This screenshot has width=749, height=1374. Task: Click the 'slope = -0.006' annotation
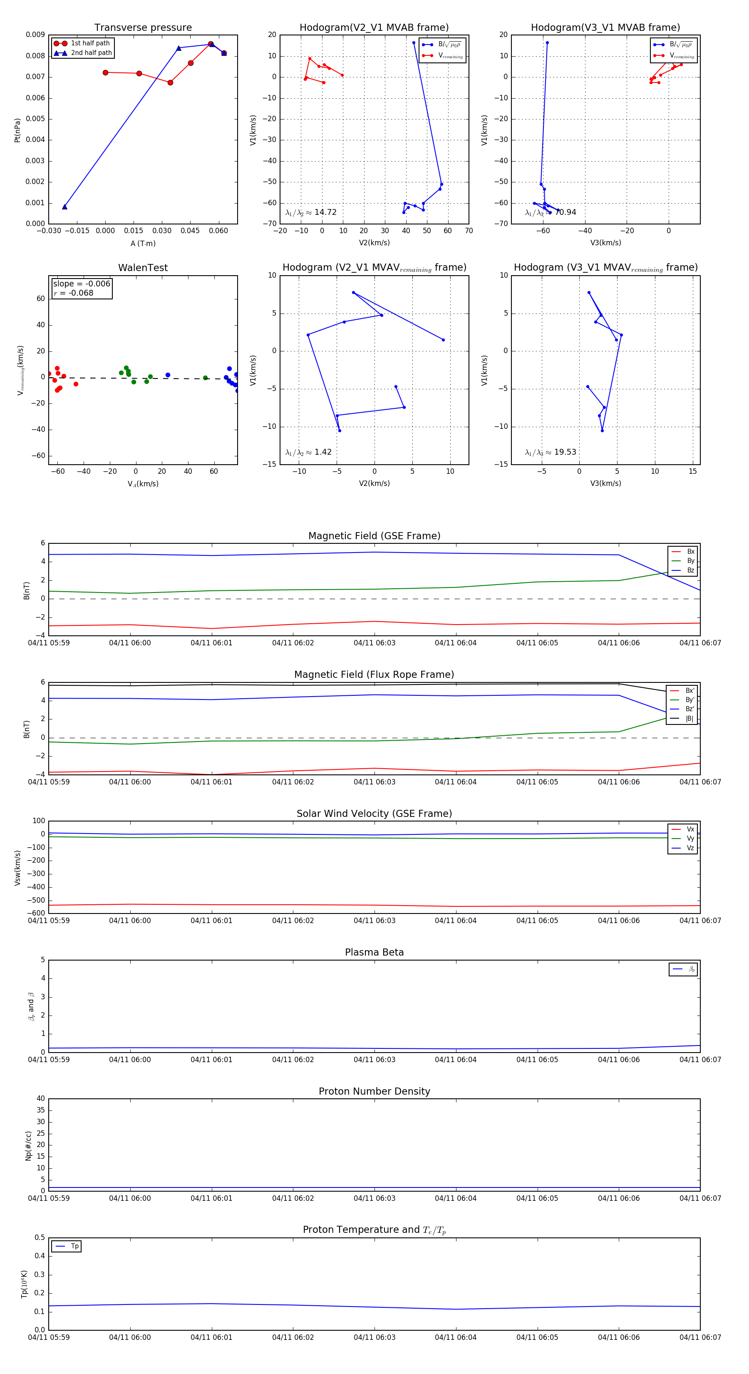tap(82, 284)
